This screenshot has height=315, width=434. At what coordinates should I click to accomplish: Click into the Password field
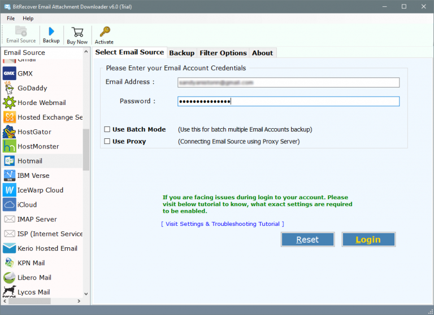[x=288, y=102]
